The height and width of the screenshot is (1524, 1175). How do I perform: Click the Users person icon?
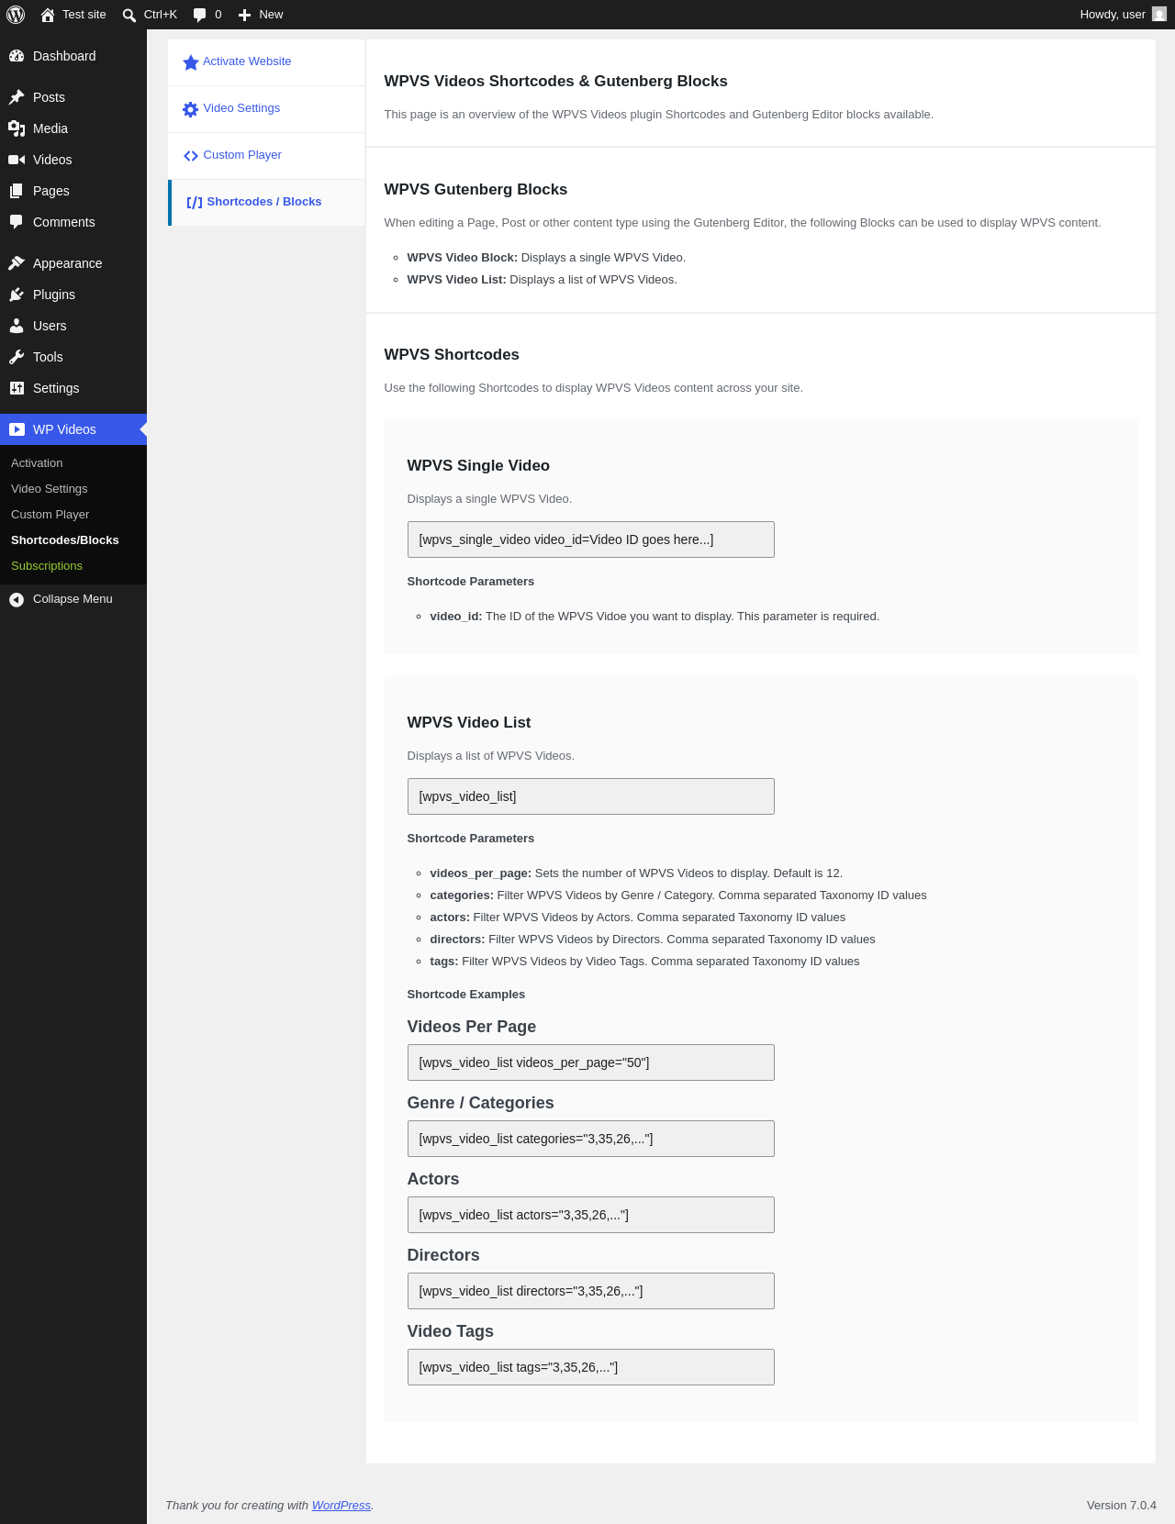click(17, 326)
